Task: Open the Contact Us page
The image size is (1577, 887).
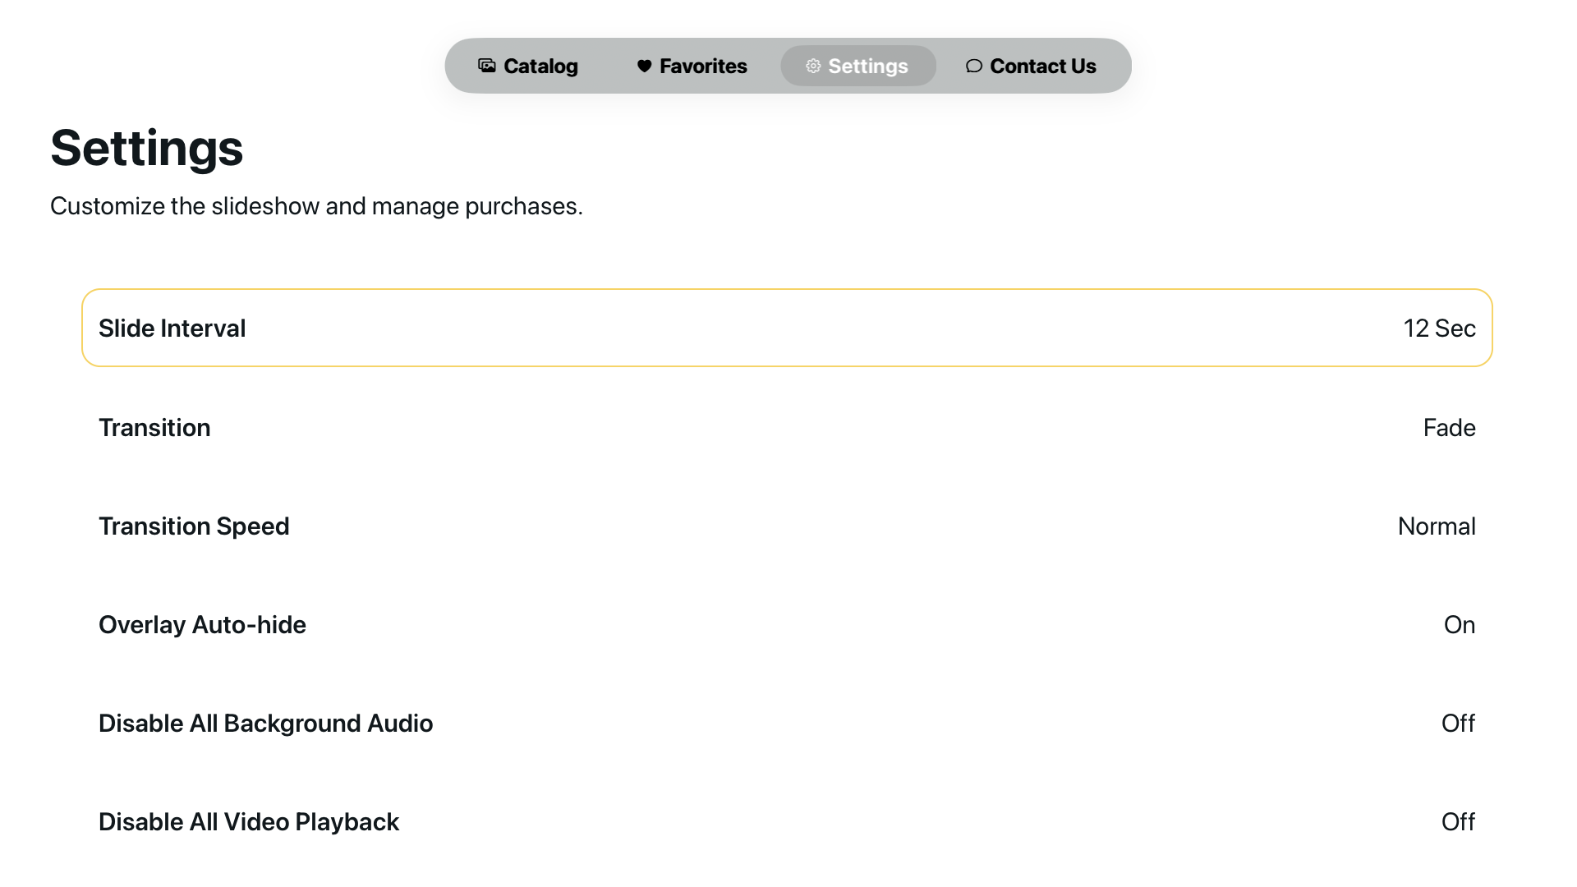Action: pos(1032,66)
